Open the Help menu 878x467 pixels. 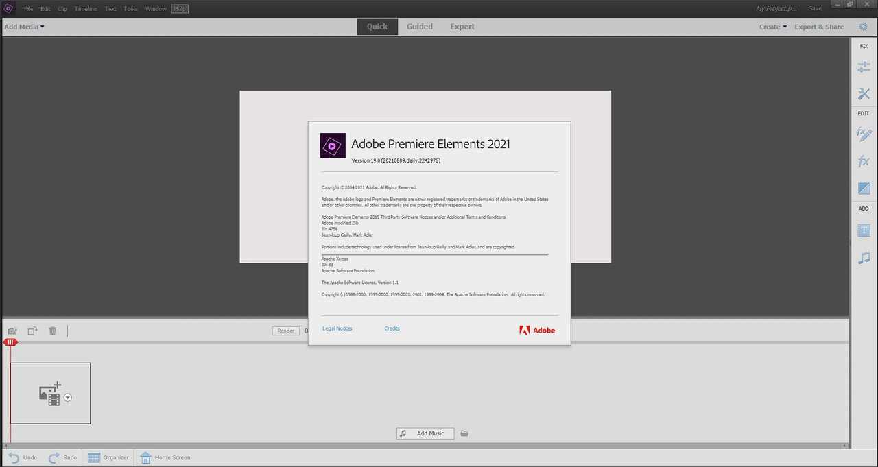pos(180,9)
